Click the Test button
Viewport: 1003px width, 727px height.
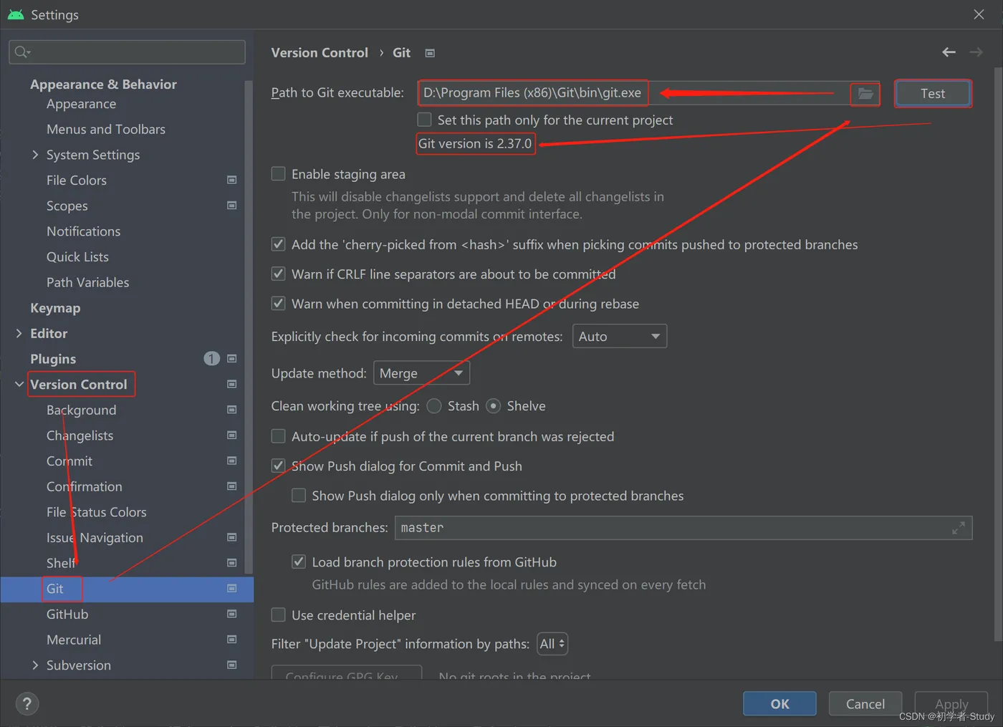pyautogui.click(x=933, y=94)
